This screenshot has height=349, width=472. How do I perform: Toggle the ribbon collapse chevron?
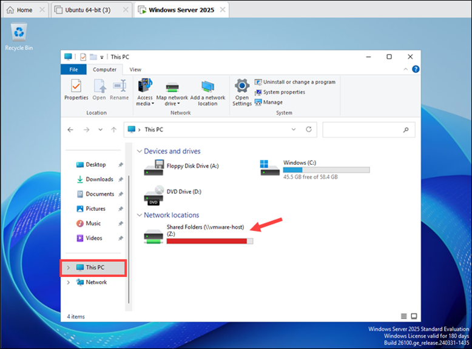pos(404,70)
